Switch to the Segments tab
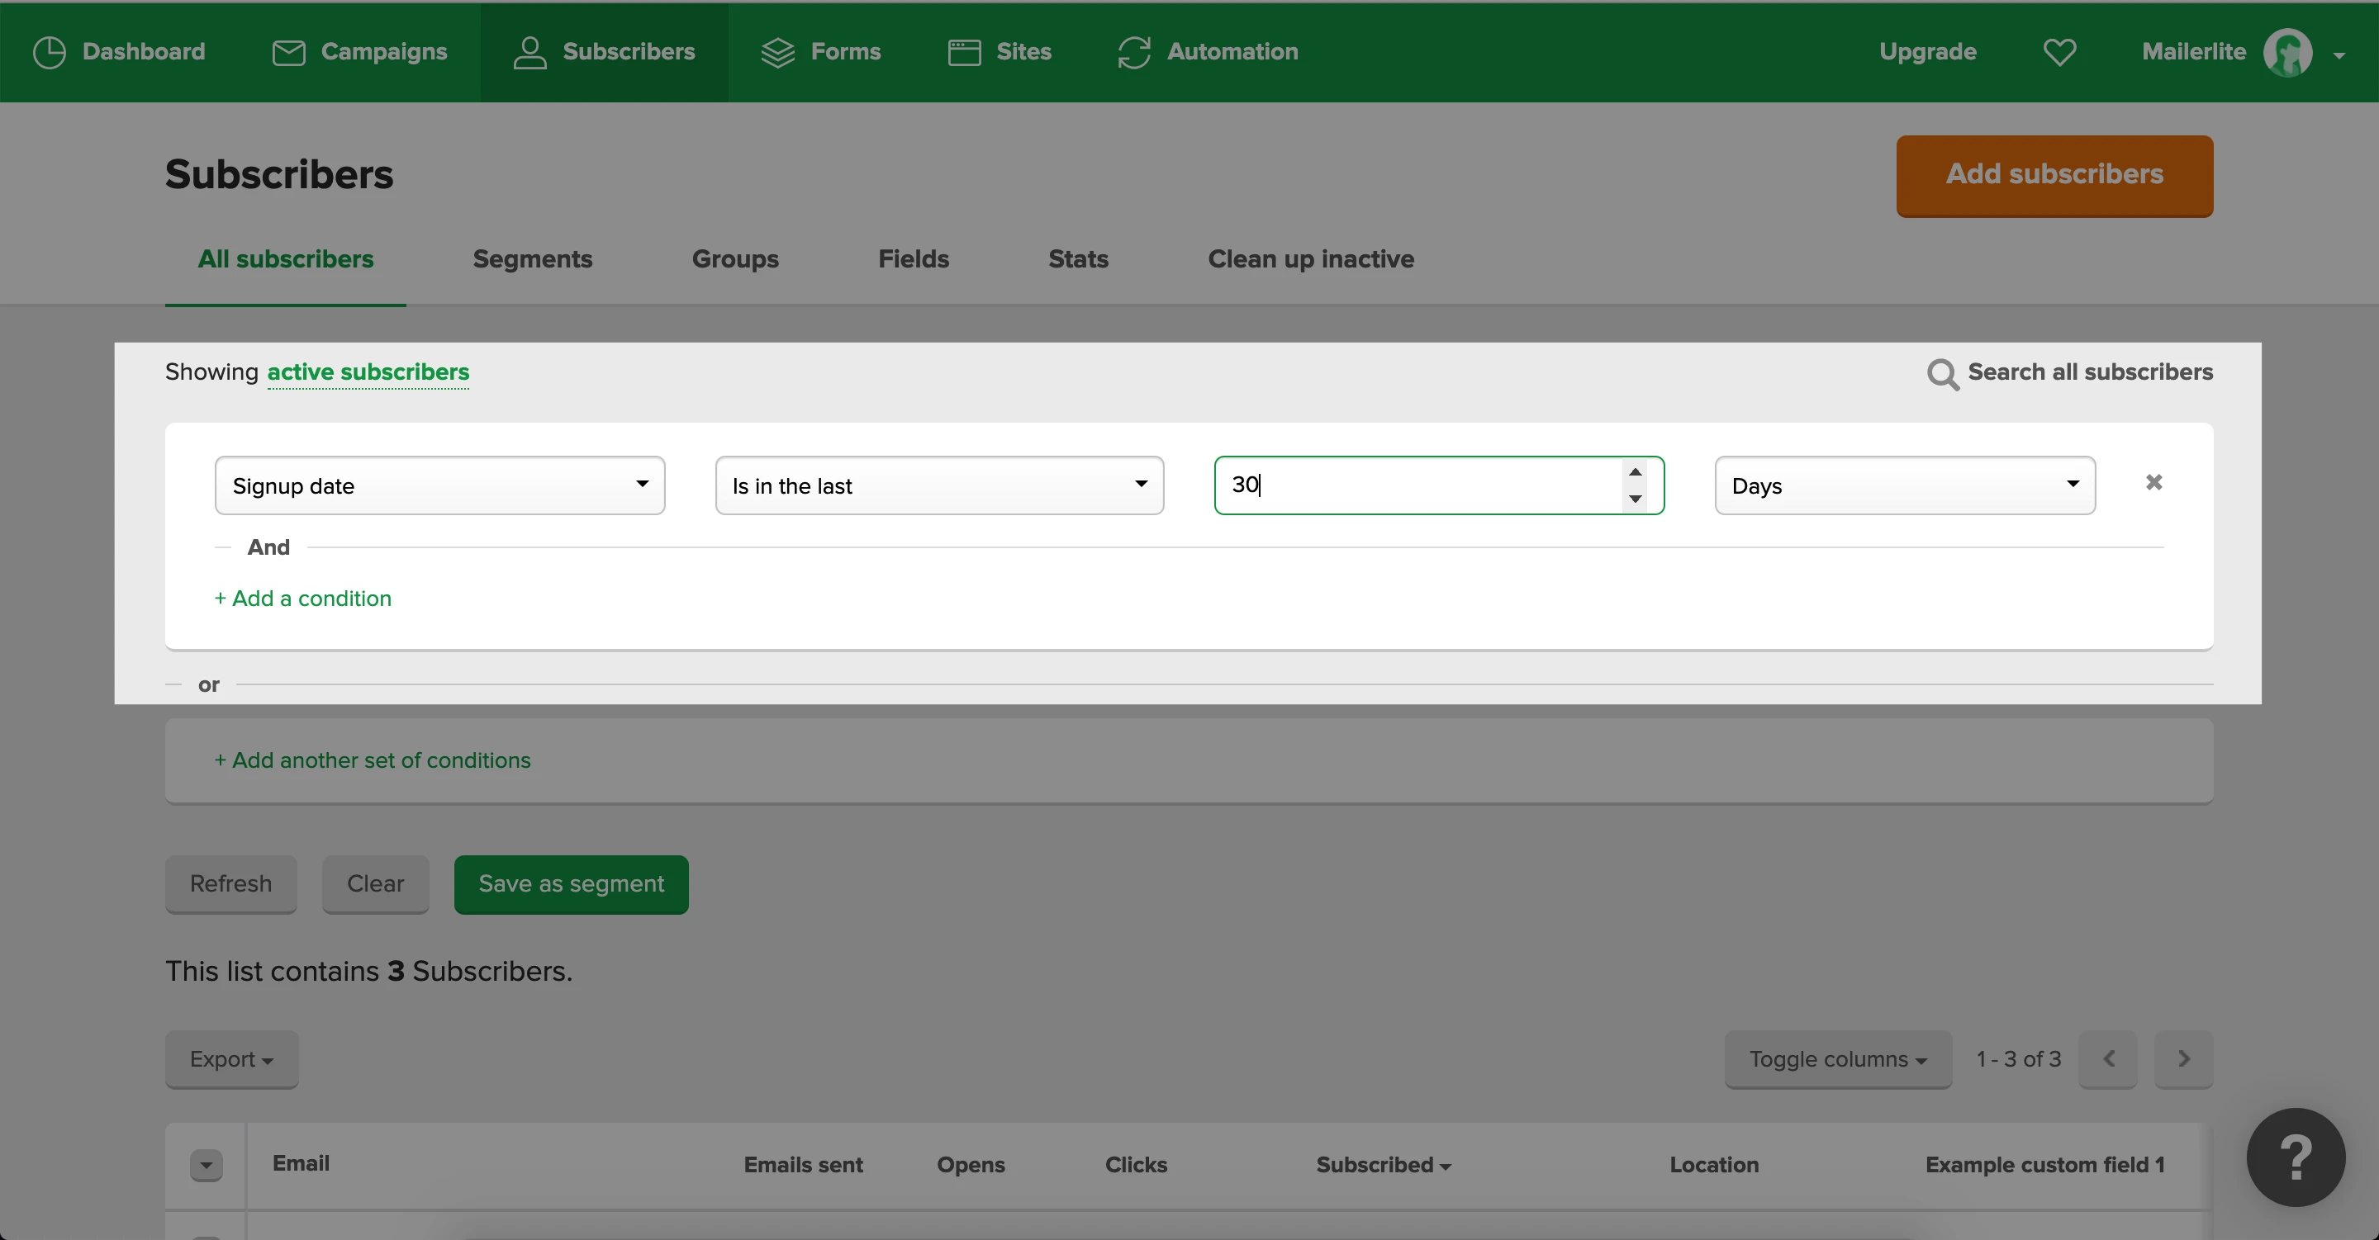Screen dimensions: 2379x1240 pos(532,259)
